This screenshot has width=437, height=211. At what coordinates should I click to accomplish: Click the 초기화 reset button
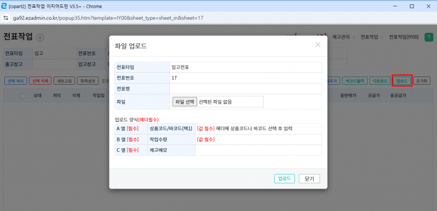click(421, 81)
